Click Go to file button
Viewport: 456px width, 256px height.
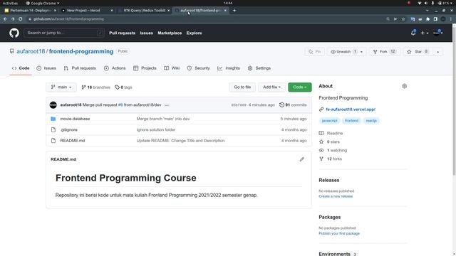click(x=242, y=87)
